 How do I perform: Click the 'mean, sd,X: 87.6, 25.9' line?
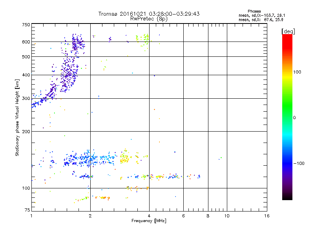point(261,20)
